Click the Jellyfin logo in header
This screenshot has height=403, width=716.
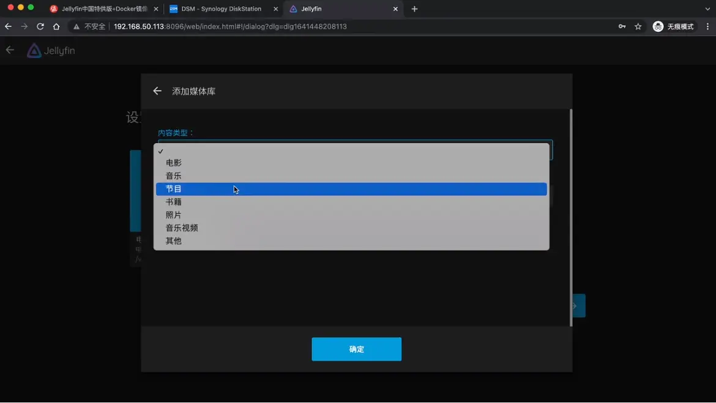[51, 51]
